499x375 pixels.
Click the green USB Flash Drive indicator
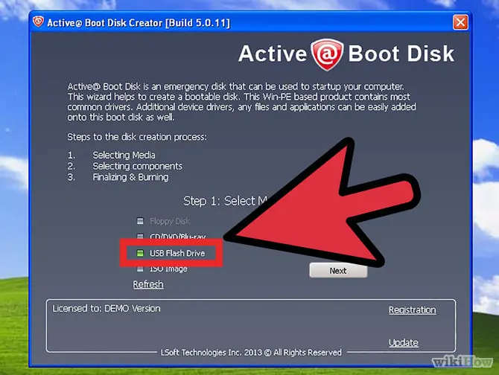140,253
